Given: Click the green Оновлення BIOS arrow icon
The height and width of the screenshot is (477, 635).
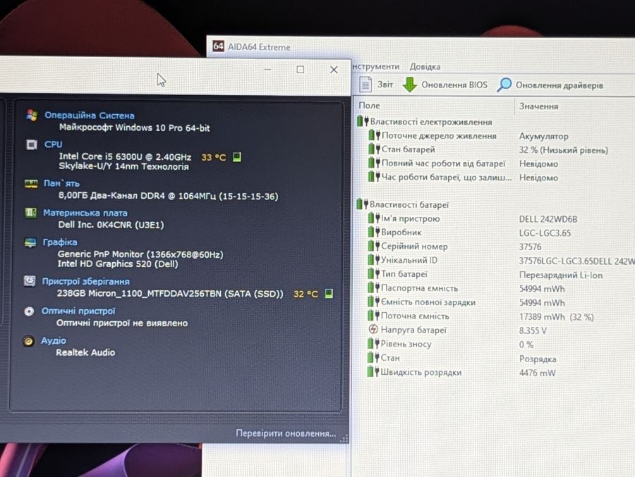Looking at the screenshot, I should coord(410,85).
